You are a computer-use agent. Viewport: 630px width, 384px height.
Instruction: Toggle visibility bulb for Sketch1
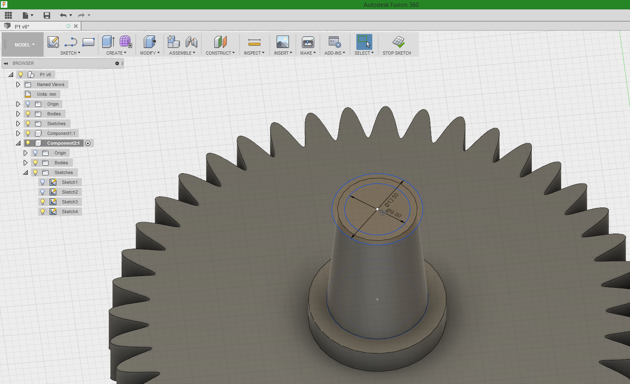click(x=42, y=182)
